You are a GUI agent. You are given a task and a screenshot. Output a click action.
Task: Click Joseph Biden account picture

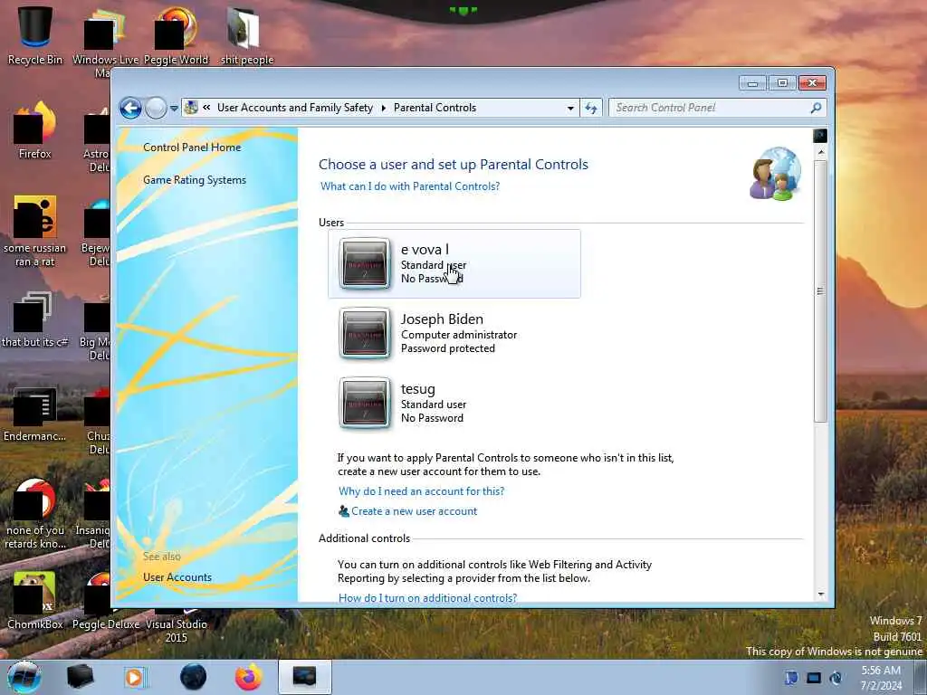365,333
